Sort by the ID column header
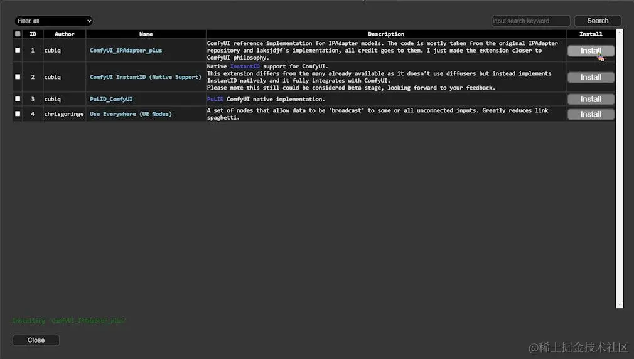The image size is (634, 359). coord(33,34)
